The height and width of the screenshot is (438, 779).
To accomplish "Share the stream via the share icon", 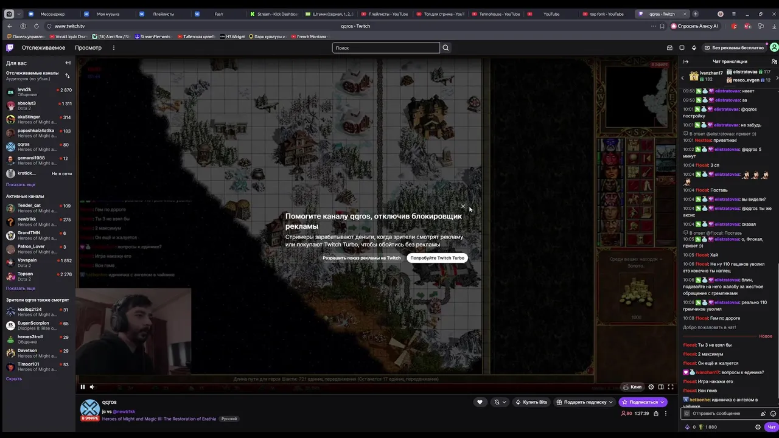I will (x=655, y=414).
